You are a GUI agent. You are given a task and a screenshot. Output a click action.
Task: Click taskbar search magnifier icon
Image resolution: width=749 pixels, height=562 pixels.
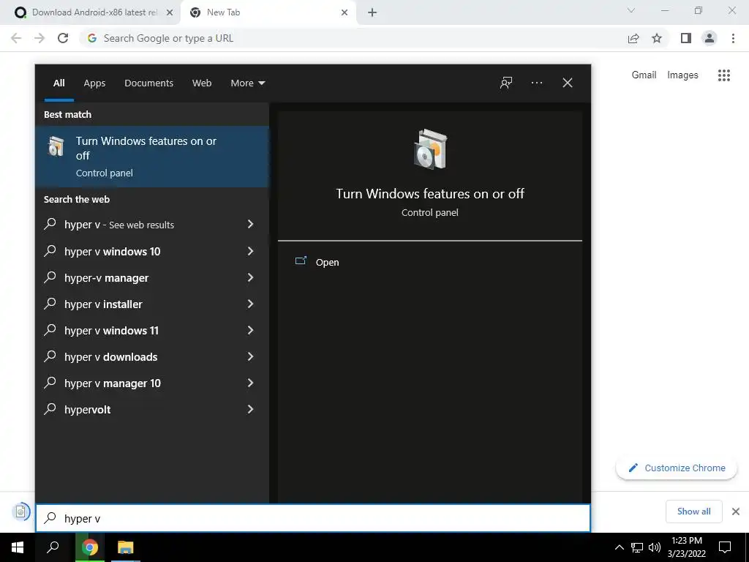pyautogui.click(x=53, y=547)
